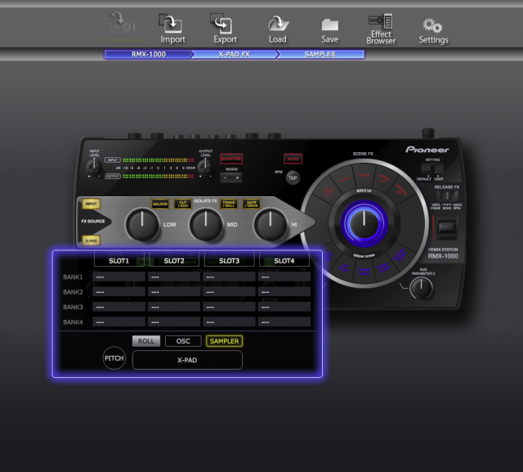Click the HI isolator knob
This screenshot has height=472, width=523.
click(270, 224)
